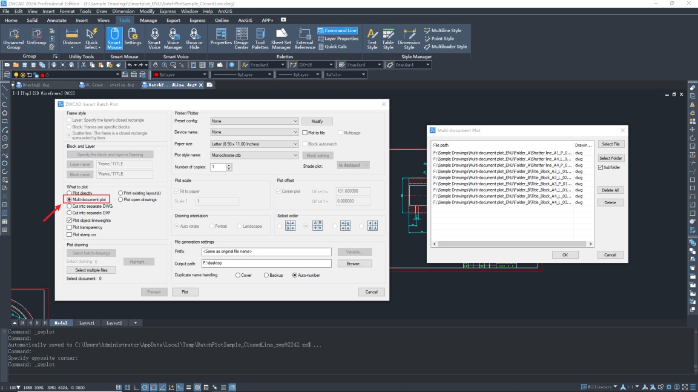Open the Device name dropdown
This screenshot has width=698, height=392.
(x=254, y=132)
